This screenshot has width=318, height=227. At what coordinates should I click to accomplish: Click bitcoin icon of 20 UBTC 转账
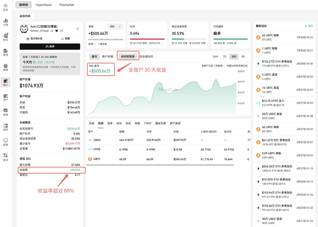coord(258,37)
